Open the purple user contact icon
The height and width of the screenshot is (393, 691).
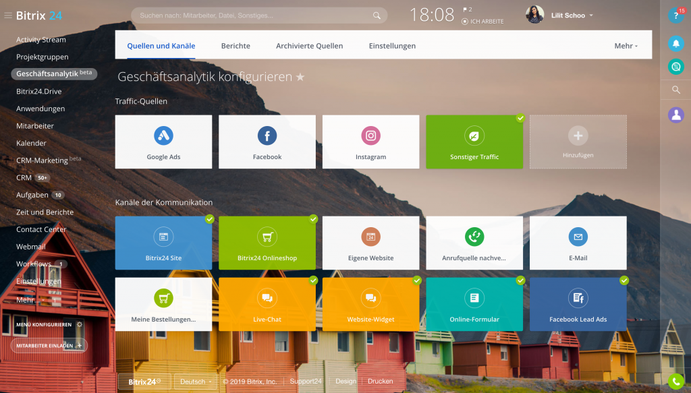coord(675,115)
